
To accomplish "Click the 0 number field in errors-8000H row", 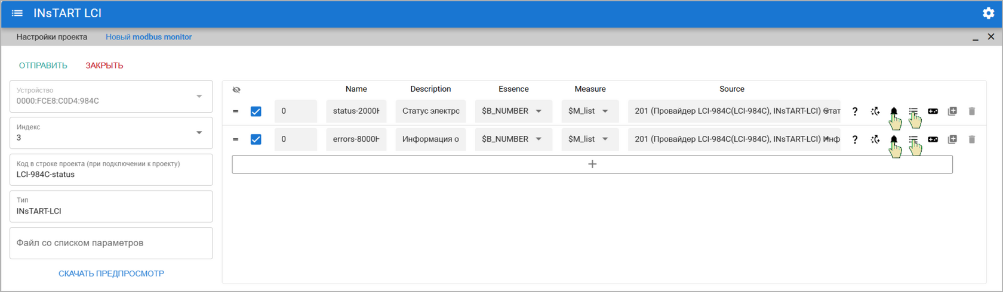I will tap(296, 139).
